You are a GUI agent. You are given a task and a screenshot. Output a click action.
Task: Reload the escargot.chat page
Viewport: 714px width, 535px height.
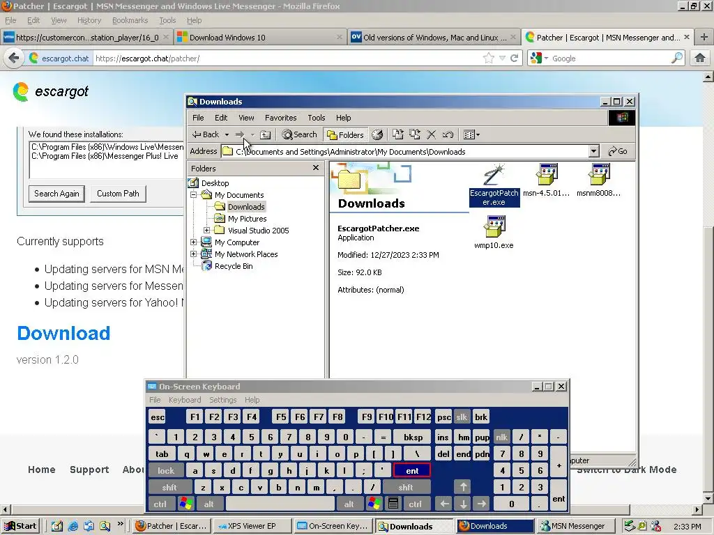pos(515,59)
